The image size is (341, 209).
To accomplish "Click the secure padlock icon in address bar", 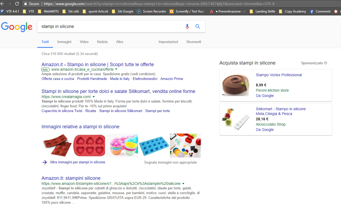I will pyautogui.click(x=26, y=4).
